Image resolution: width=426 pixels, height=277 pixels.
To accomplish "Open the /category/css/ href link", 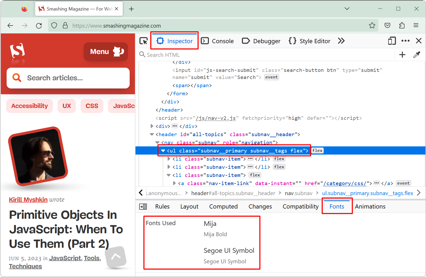I will (345, 183).
